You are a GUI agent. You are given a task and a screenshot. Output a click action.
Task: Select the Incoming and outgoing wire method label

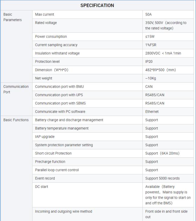[x=64, y=211]
